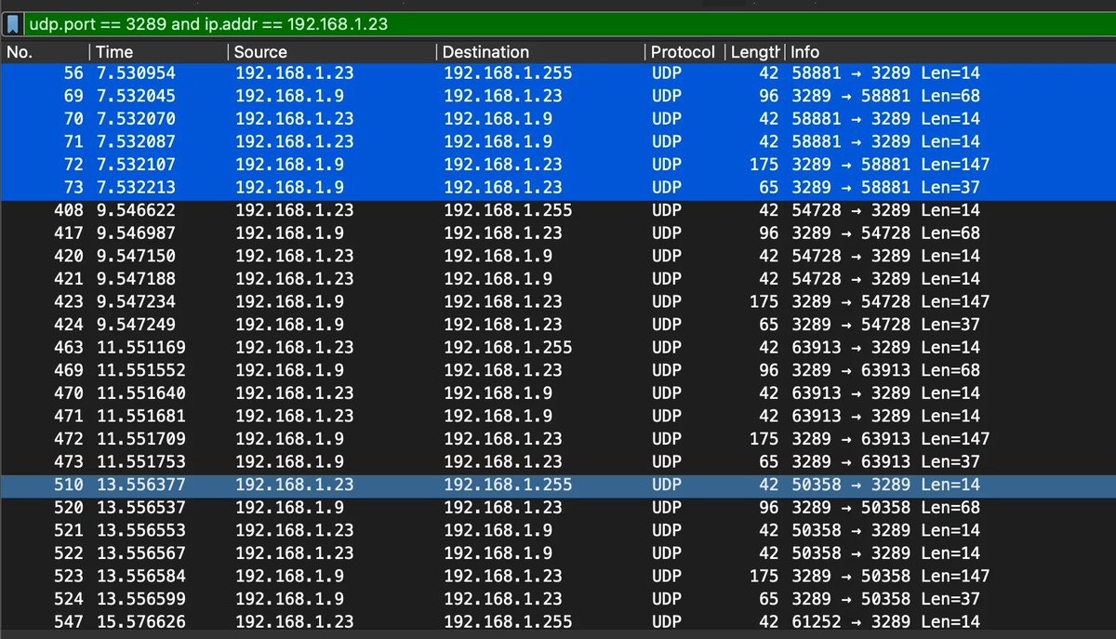Viewport: 1116px width, 639px height.
Task: Click the time value 13.556599
Action: pos(140,599)
